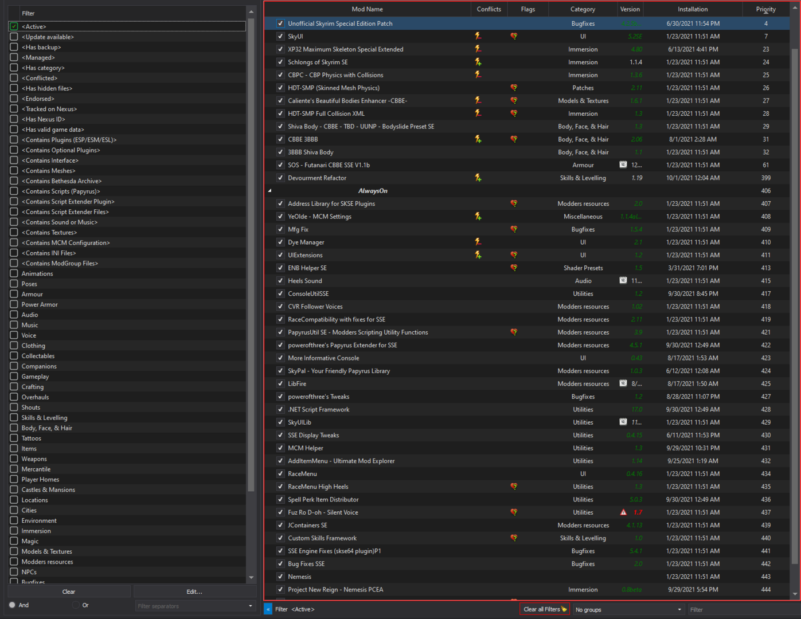This screenshot has height=619, width=801.
Task: Click the CBBE 3BBB conflict icon
Action: coord(478,139)
